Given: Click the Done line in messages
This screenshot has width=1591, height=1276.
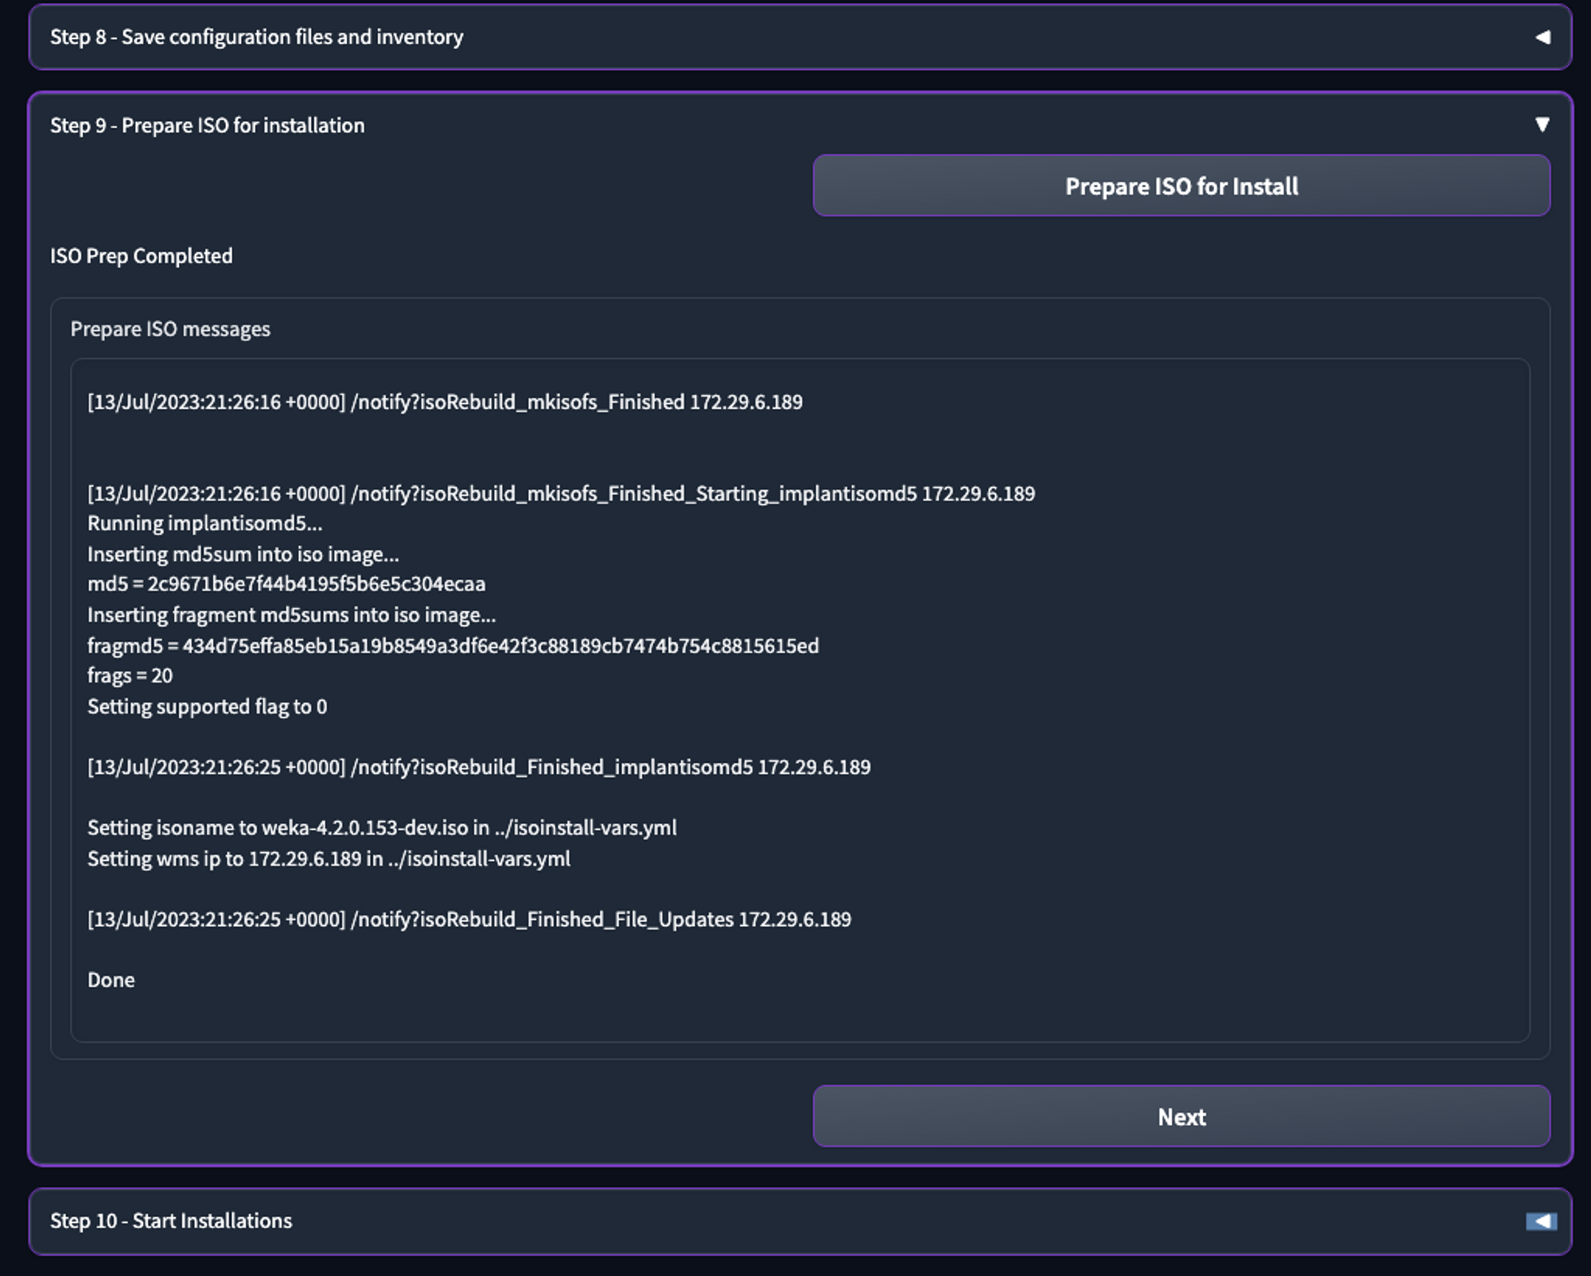Looking at the screenshot, I should pos(111,981).
